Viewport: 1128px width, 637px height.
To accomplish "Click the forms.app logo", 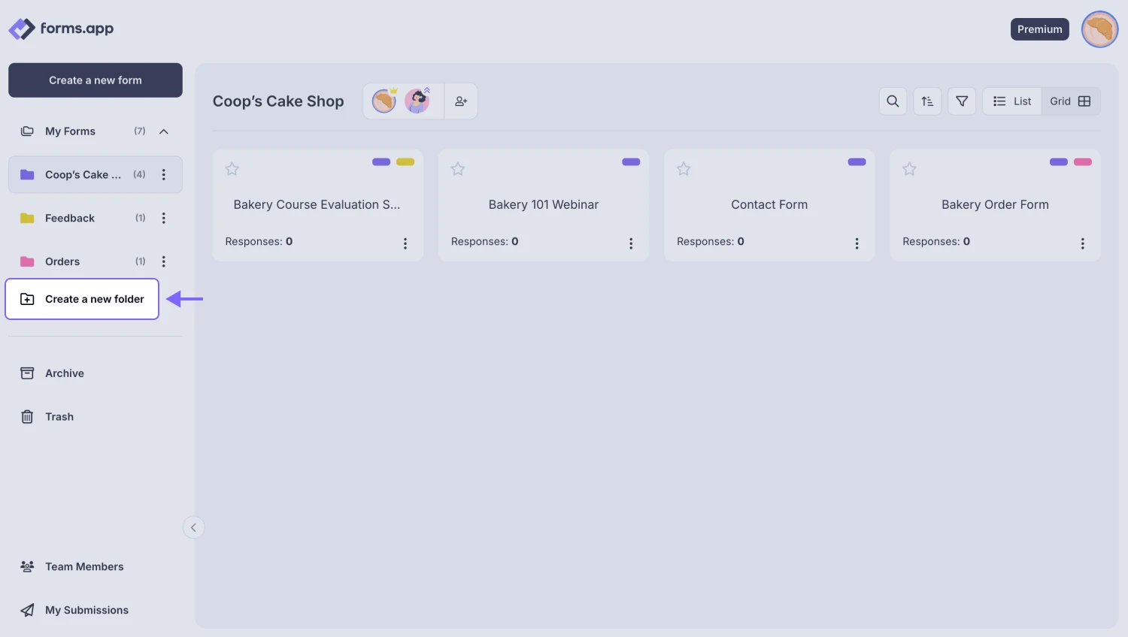I will (61, 29).
